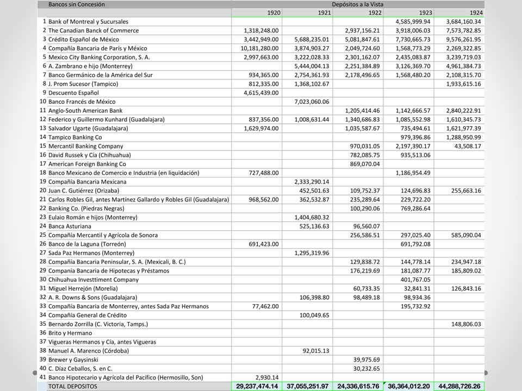This screenshot has width=522, height=391.
Task: Select 'The Canadian Banck of Commerce' cell
Action: [139, 30]
